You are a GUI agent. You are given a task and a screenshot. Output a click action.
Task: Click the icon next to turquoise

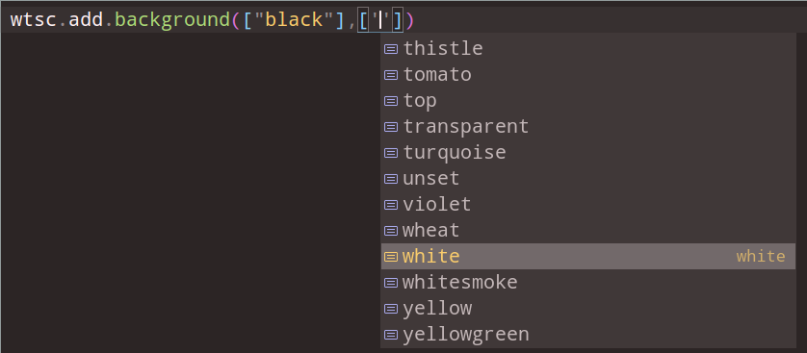391,153
